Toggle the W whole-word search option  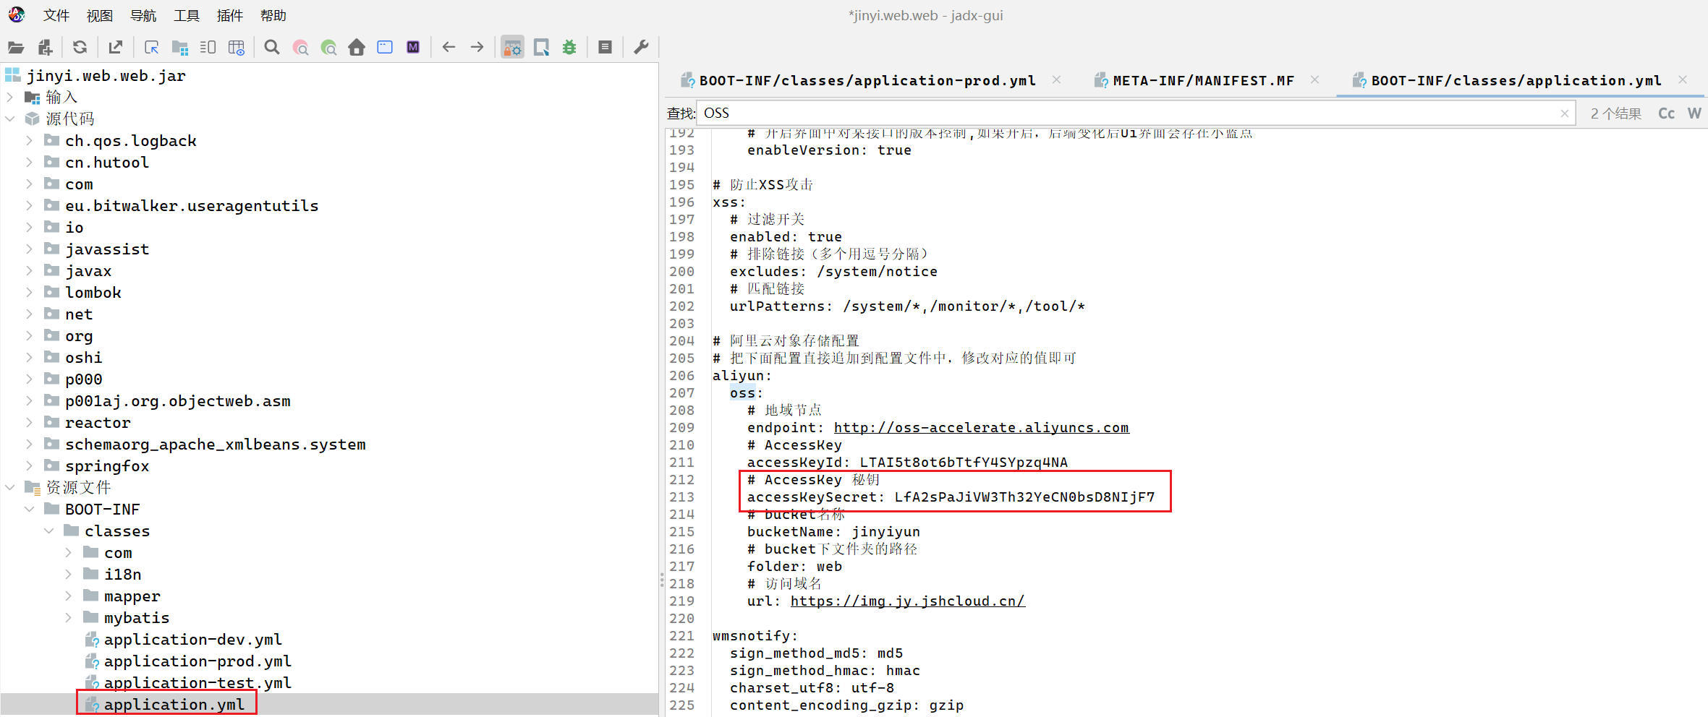(1694, 113)
